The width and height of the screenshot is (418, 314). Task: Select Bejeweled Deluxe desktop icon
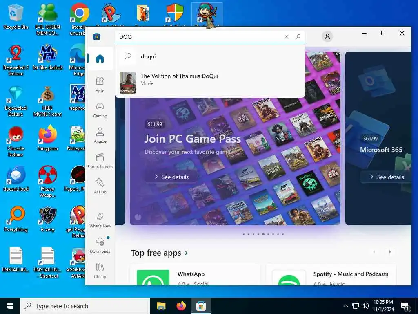click(16, 101)
